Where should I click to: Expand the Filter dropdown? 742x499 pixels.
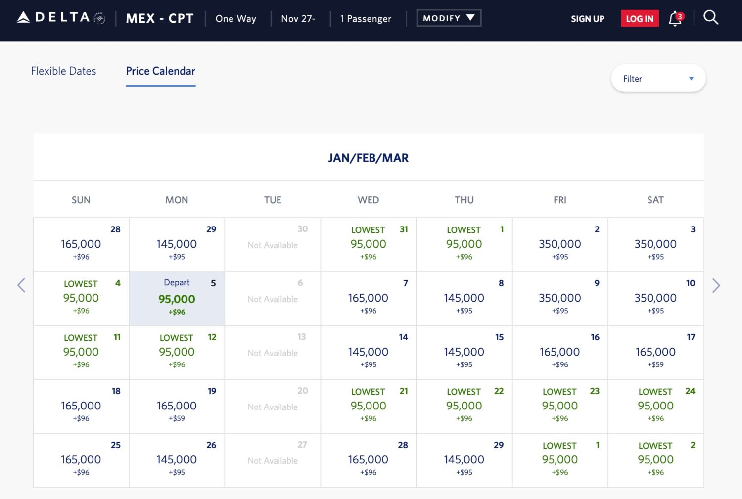point(658,79)
